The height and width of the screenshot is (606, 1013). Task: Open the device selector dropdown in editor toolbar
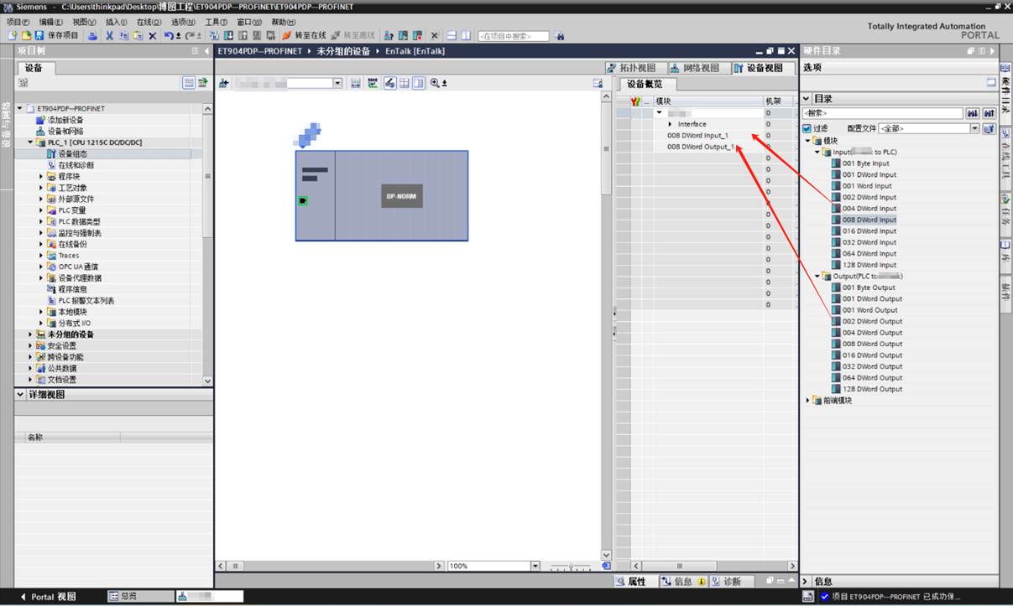click(337, 83)
